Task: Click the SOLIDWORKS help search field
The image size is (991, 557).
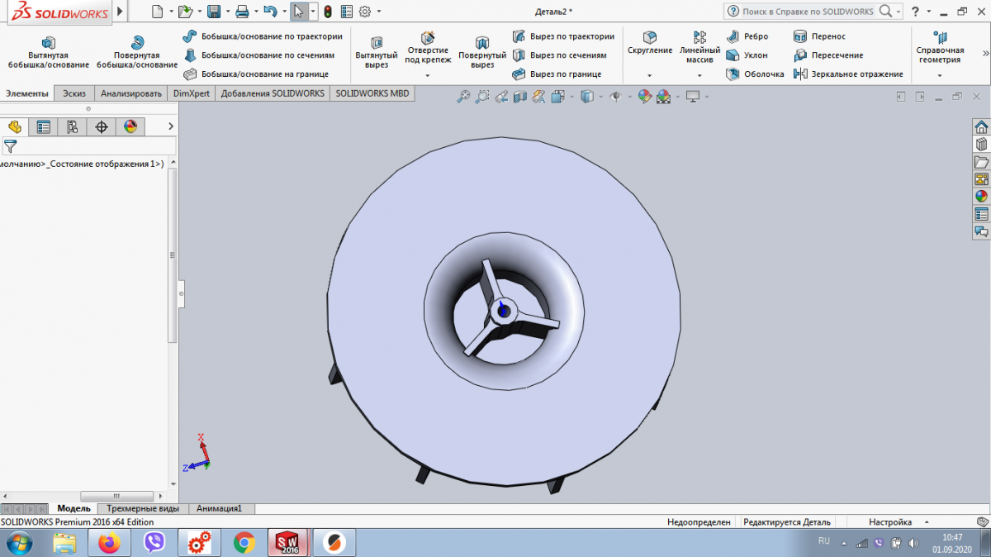Action: pyautogui.click(x=808, y=12)
